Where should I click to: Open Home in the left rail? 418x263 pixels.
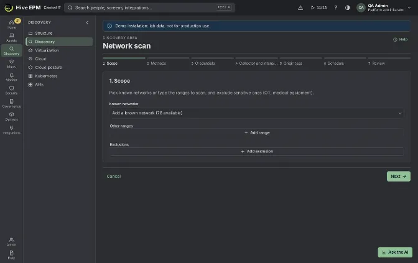click(x=11, y=24)
